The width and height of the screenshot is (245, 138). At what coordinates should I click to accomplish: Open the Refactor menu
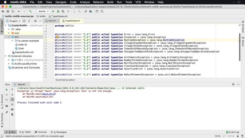98,2
